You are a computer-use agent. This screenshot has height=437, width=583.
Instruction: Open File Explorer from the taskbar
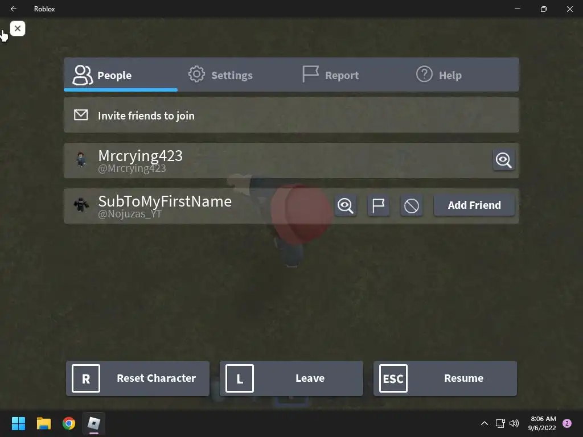43,423
